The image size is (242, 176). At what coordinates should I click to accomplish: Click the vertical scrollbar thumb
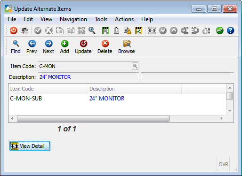tap(230, 96)
